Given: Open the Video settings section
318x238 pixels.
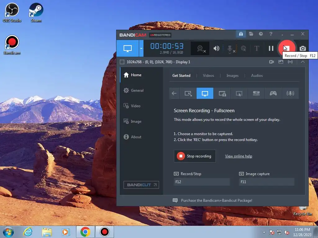Looking at the screenshot, I should click(141, 106).
